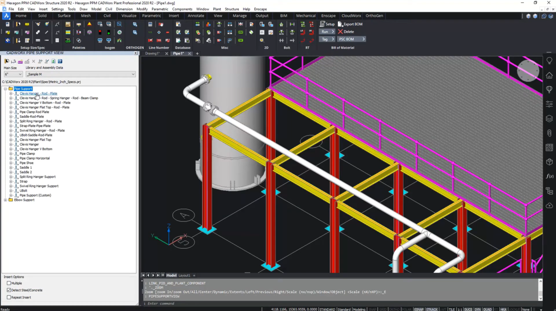Switch to the Drawing1* document tab
The height and width of the screenshot is (311, 556).
[x=153, y=53]
